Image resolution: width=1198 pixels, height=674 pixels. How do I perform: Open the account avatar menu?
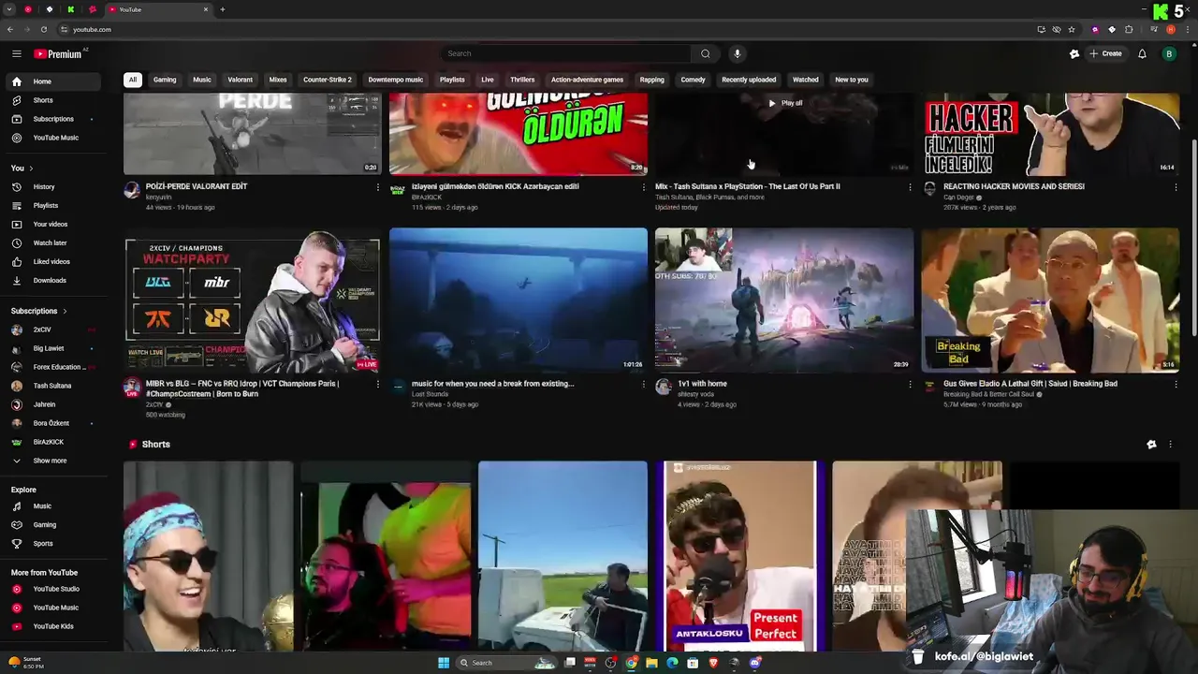click(x=1169, y=53)
